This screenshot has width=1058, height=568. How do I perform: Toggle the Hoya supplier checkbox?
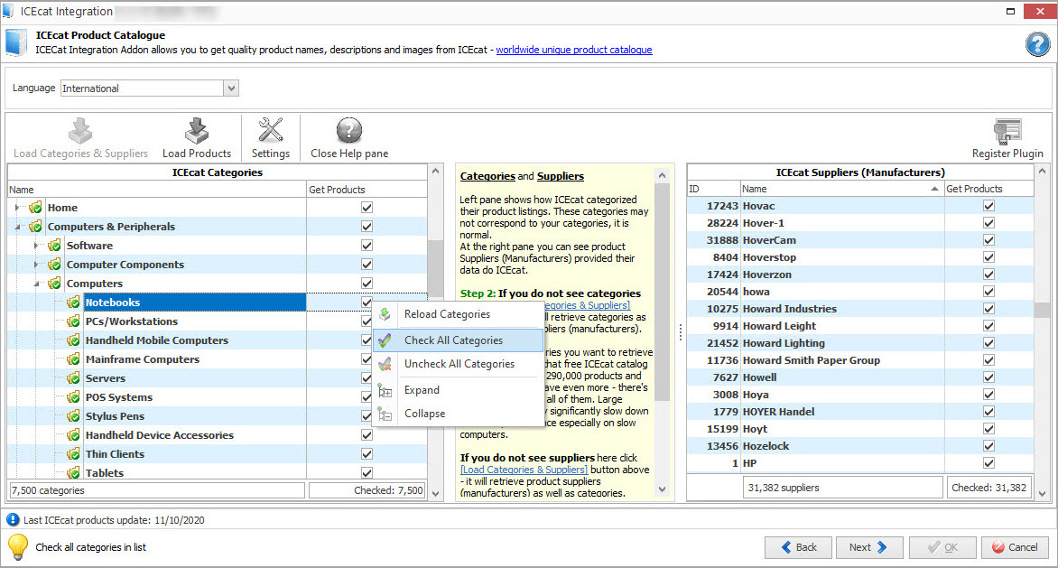click(988, 394)
